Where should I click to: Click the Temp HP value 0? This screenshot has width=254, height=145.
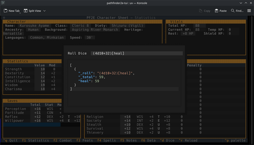[x=233, y=30]
